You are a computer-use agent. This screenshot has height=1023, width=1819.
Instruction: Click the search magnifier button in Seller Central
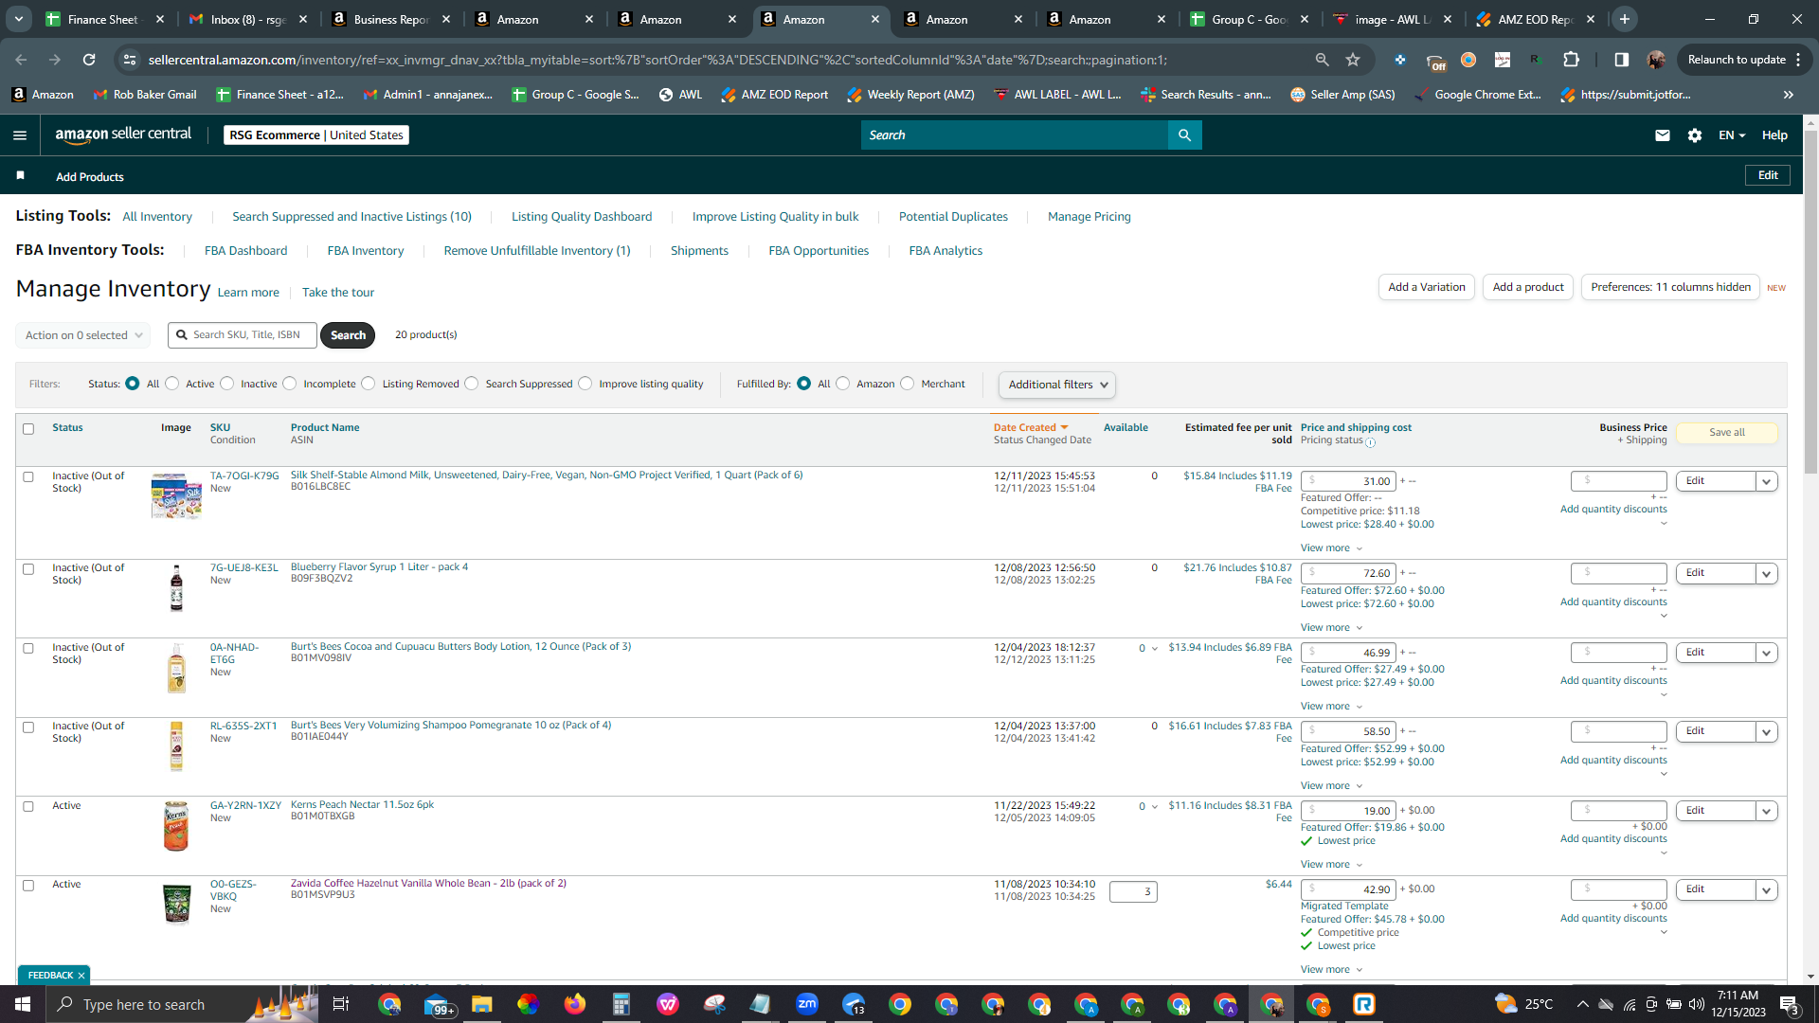point(1184,135)
